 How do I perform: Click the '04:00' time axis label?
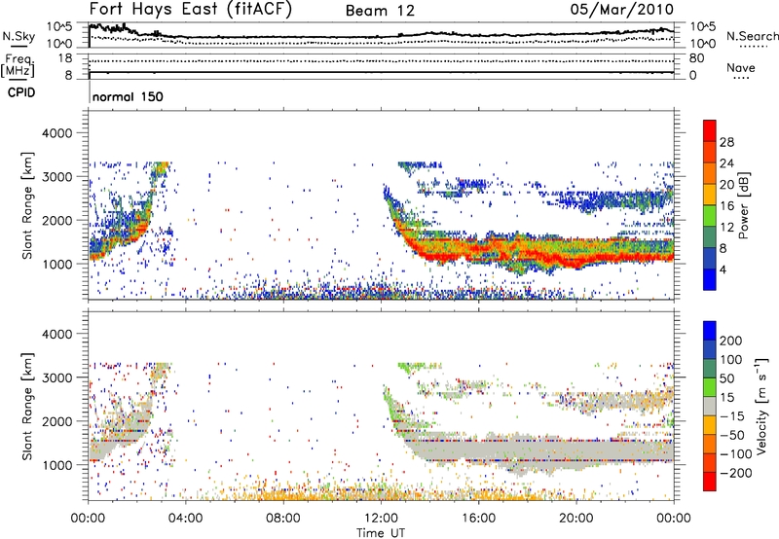[x=186, y=519]
